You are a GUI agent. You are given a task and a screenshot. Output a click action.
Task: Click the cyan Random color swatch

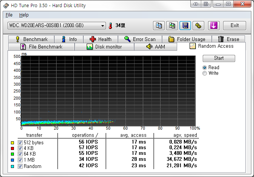12,166
